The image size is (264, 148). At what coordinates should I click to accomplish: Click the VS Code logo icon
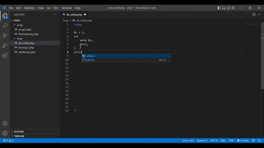4,8
